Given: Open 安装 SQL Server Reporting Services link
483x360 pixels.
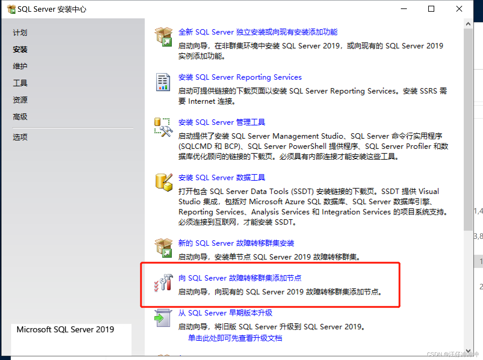Looking at the screenshot, I should coord(240,77).
